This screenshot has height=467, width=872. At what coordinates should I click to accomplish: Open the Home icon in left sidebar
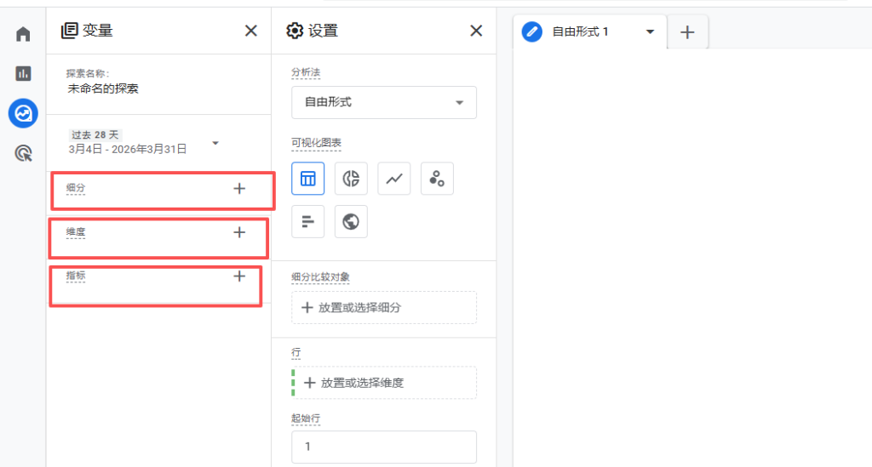click(x=23, y=35)
